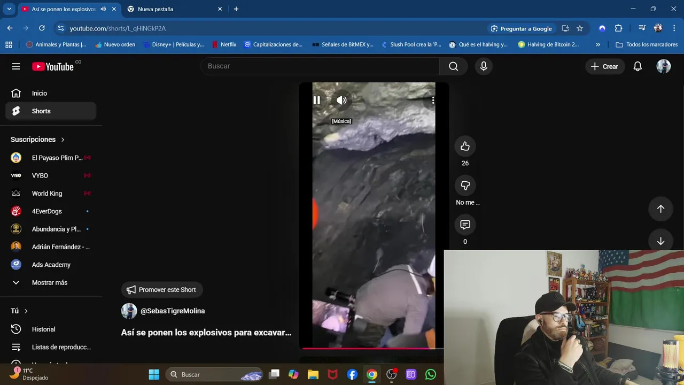The width and height of the screenshot is (684, 385).
Task: Open the NordVPN extension icon
Action: tap(602, 28)
